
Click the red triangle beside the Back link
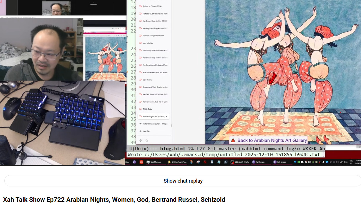point(233,141)
